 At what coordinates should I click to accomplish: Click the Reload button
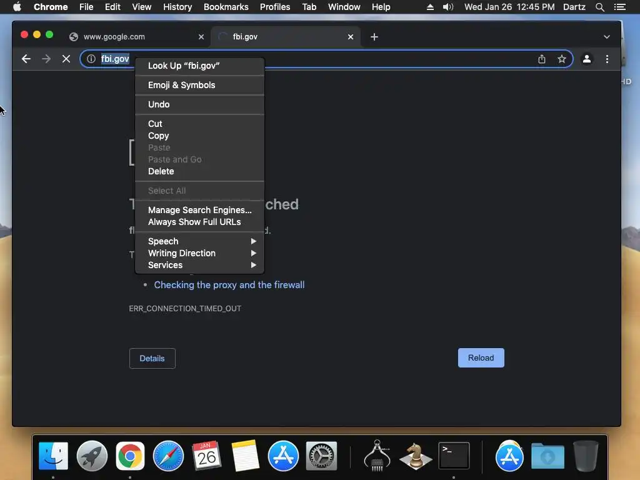(x=481, y=358)
